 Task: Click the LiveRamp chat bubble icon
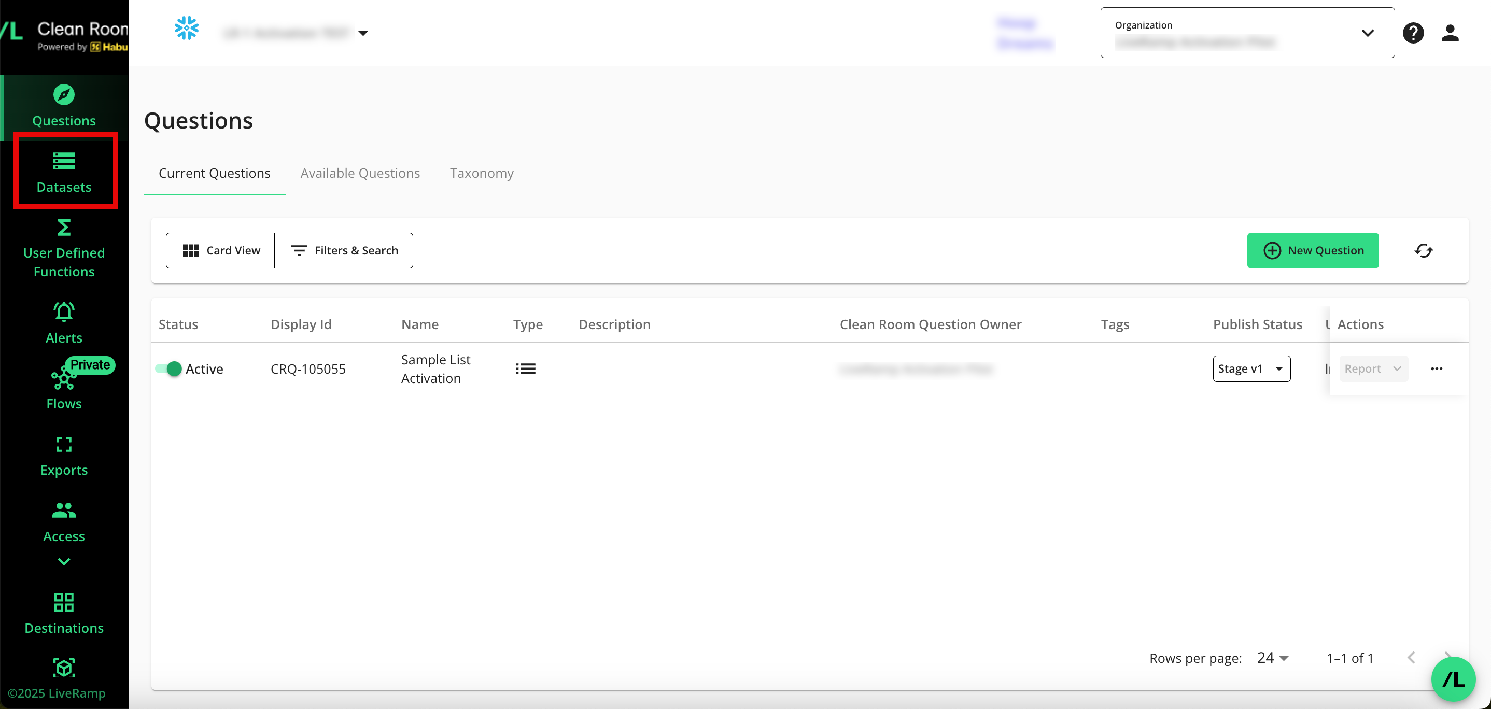(1453, 679)
